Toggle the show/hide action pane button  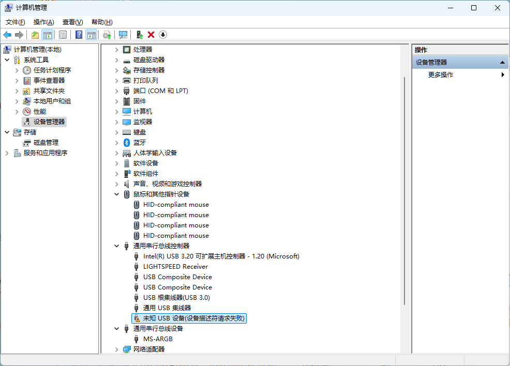tap(92, 35)
